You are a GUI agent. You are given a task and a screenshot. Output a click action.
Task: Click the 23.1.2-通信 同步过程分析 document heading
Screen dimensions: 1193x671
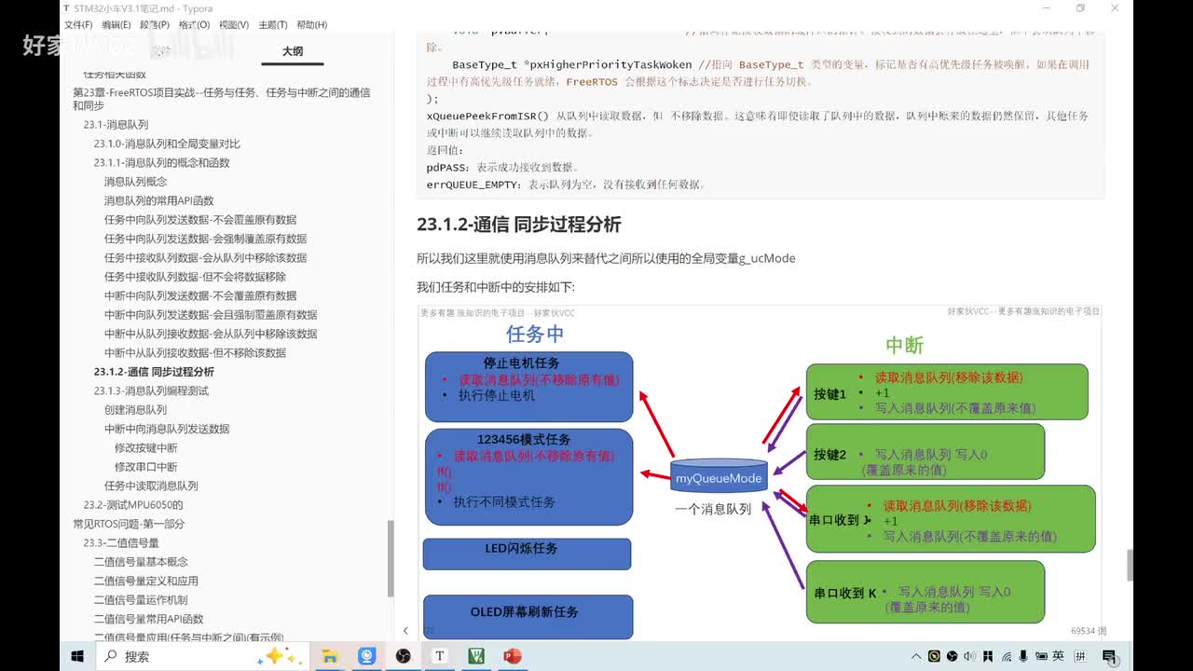[518, 225]
